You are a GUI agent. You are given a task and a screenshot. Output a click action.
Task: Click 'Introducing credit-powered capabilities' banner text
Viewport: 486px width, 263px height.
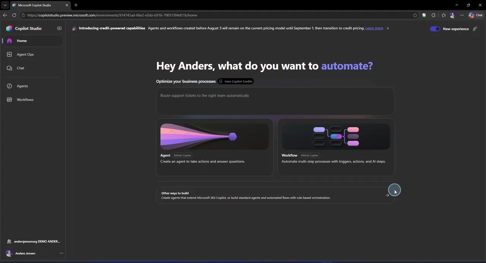[x=112, y=28]
